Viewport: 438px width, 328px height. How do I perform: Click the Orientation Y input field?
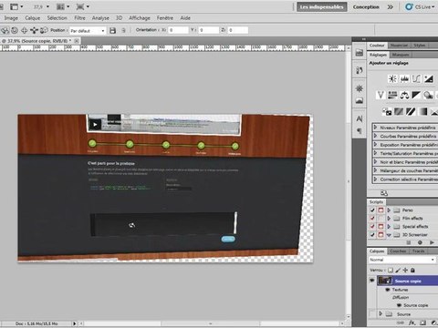208,30
